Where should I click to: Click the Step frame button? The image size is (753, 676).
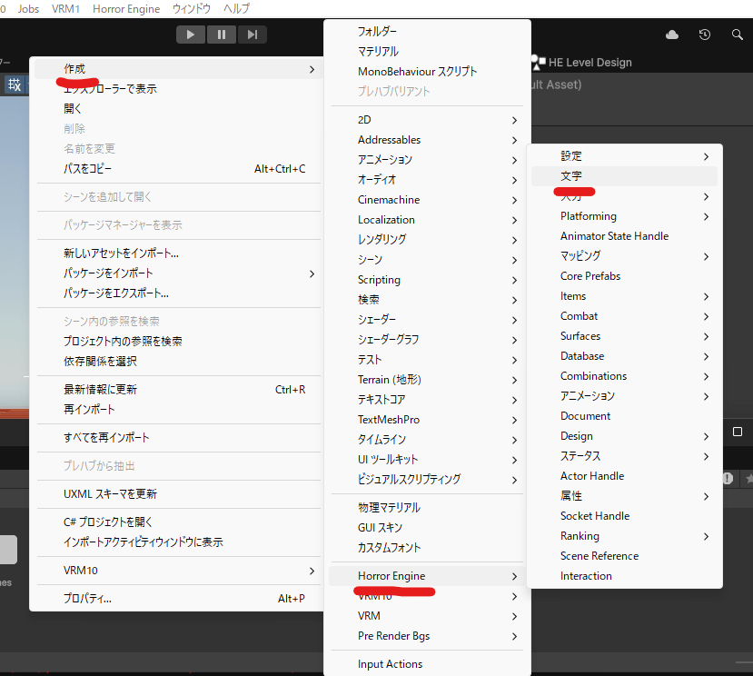(x=253, y=35)
